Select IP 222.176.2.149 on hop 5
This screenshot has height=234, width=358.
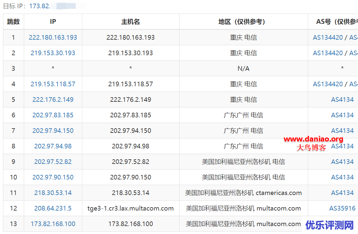click(x=53, y=99)
